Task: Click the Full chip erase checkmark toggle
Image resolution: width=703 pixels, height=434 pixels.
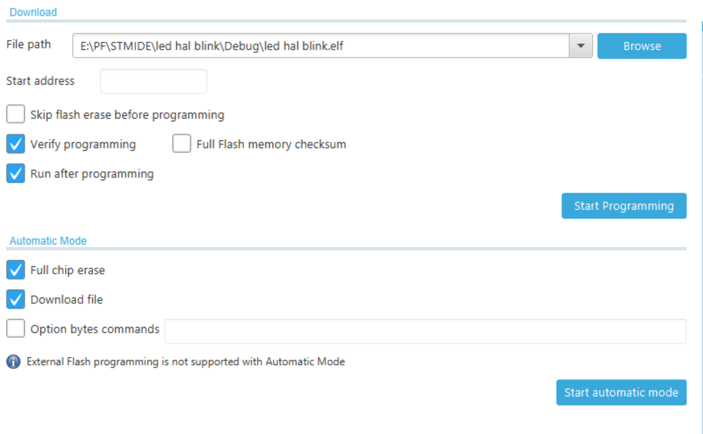Action: click(15, 270)
